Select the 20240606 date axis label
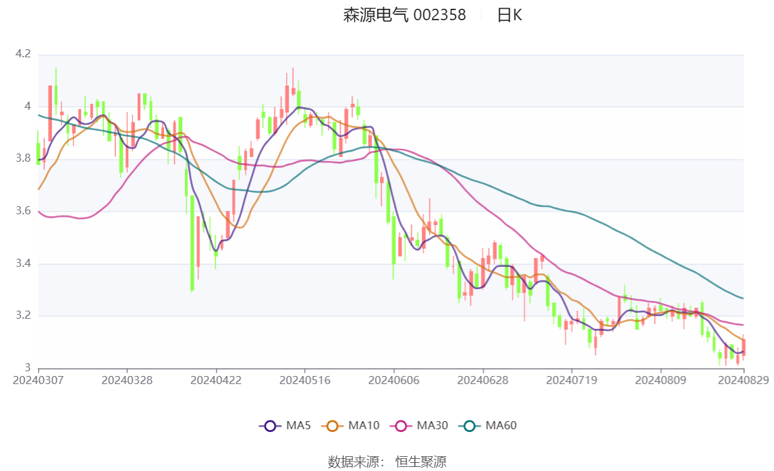 click(x=393, y=380)
